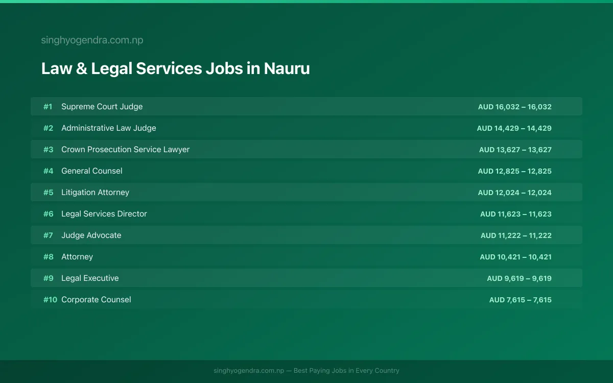Click salary AUD 9,619 – 9,619
Viewport: 613px width, 383px height.
coord(520,278)
